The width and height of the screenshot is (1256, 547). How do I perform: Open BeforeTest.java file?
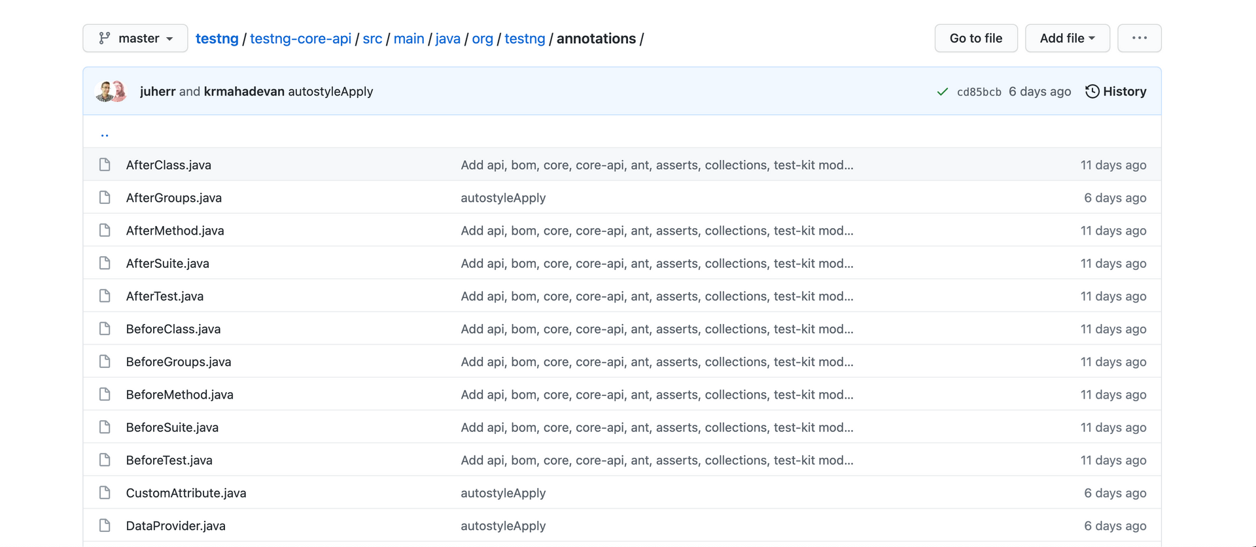click(x=169, y=460)
